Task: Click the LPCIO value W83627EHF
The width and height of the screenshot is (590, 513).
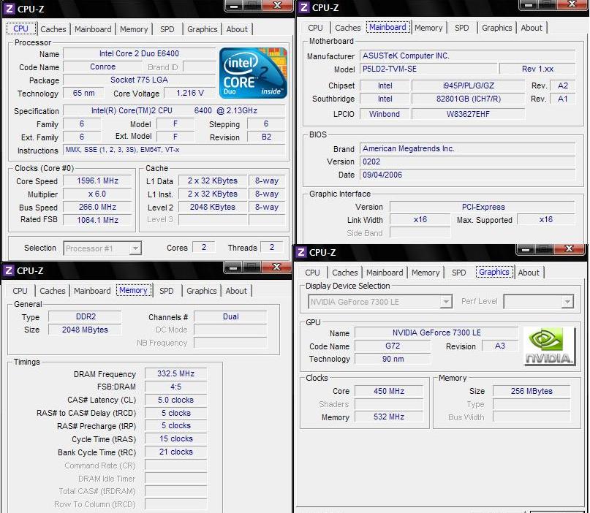Action: 468,114
